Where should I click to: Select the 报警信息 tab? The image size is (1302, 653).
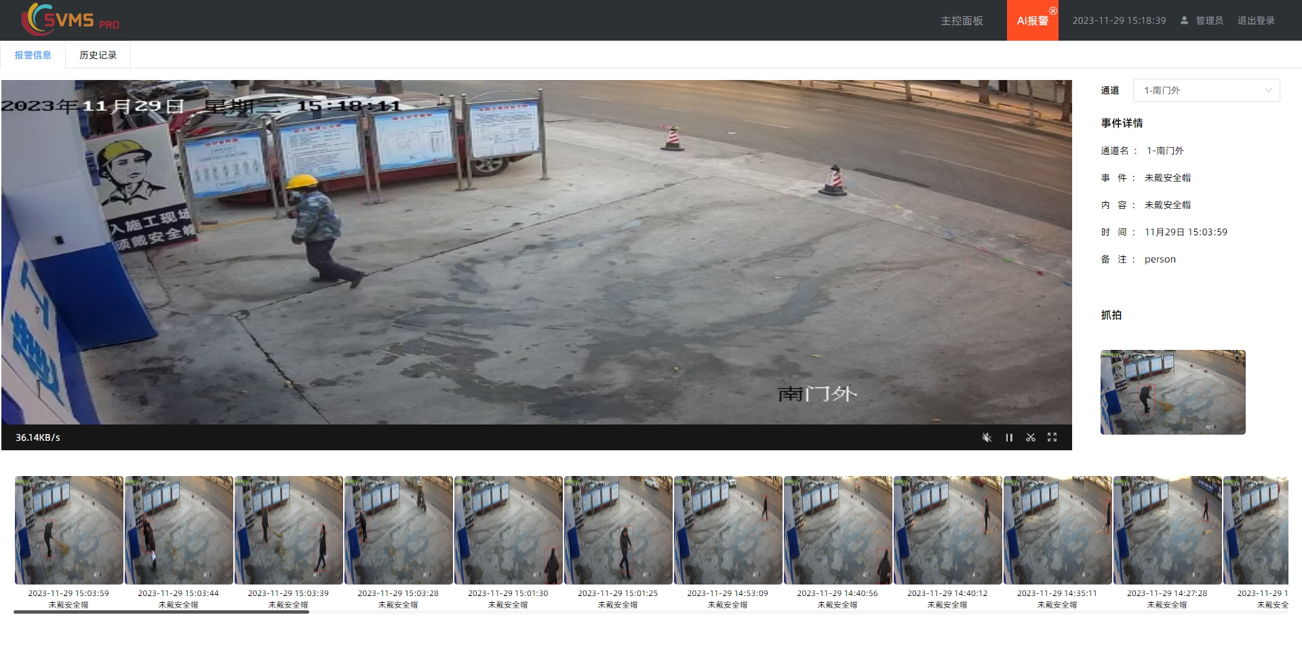click(x=33, y=55)
